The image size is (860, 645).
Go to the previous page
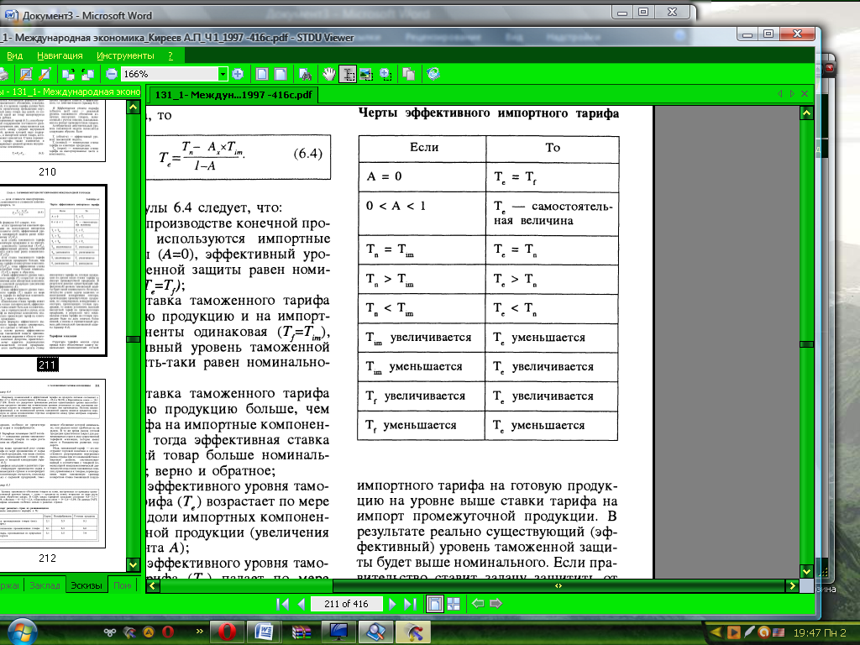(x=301, y=604)
